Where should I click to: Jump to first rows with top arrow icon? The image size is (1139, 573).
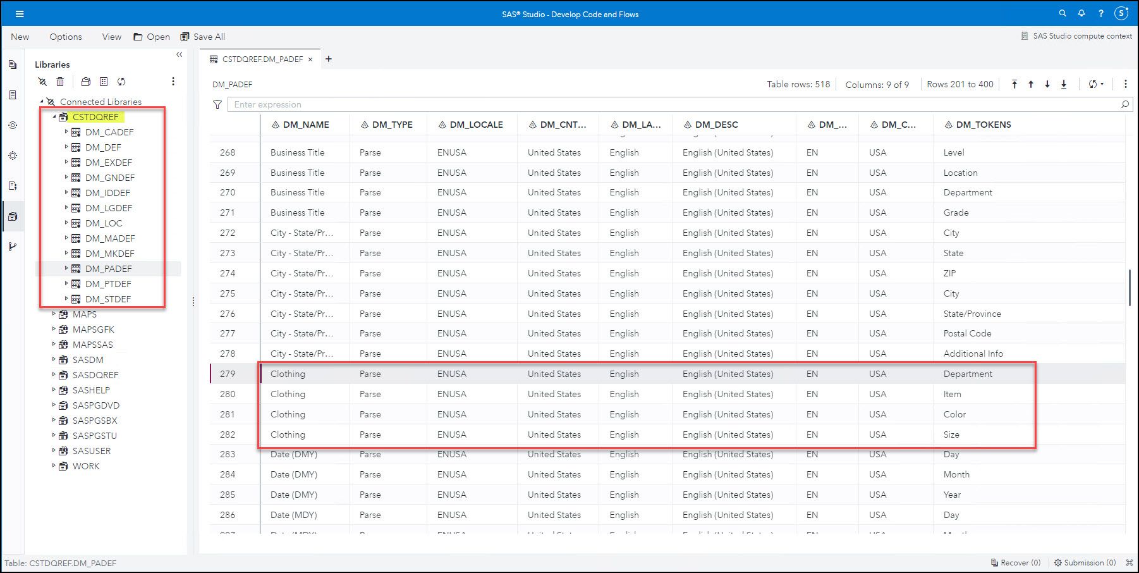click(1014, 83)
